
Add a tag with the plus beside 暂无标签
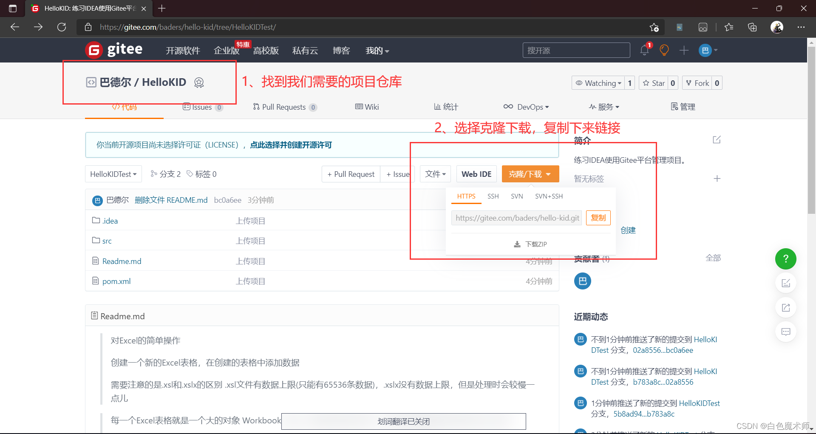[x=717, y=179]
